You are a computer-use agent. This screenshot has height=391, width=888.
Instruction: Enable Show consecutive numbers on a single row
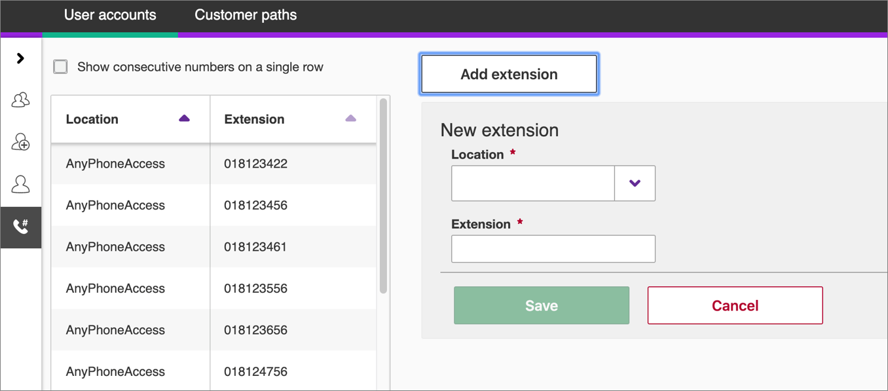click(x=60, y=67)
